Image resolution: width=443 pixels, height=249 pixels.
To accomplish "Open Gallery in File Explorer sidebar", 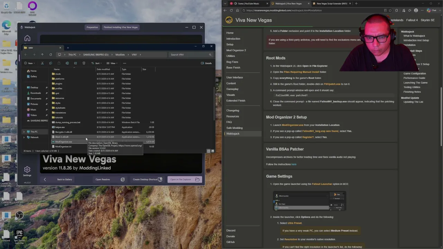I will pos(34,76).
